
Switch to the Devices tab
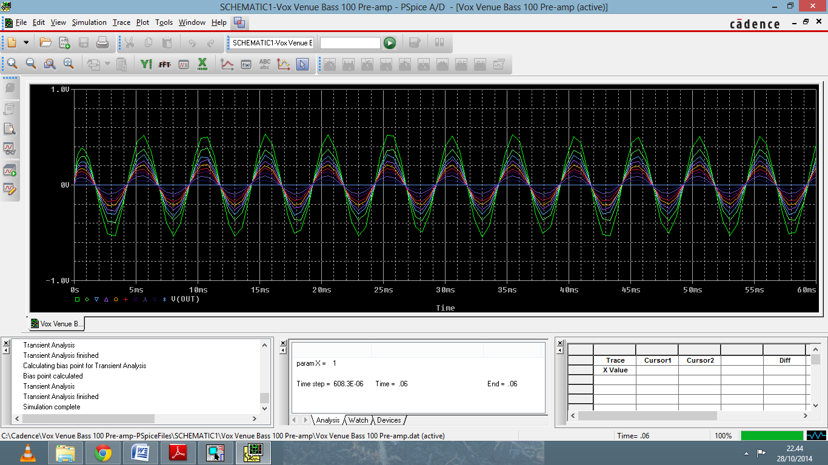[389, 420]
